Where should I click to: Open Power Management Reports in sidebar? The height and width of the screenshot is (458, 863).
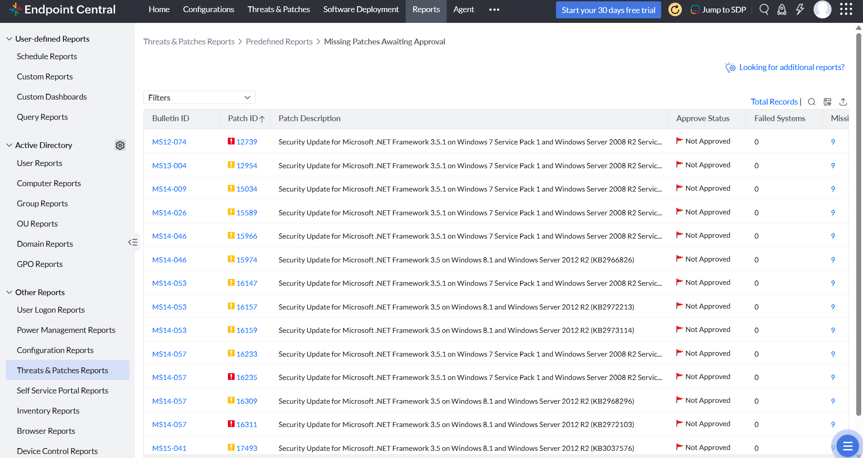(x=66, y=330)
